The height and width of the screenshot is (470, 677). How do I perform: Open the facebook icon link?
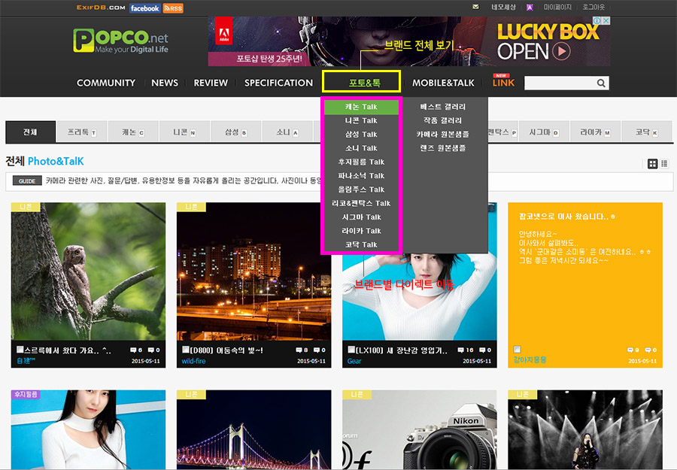point(145,8)
